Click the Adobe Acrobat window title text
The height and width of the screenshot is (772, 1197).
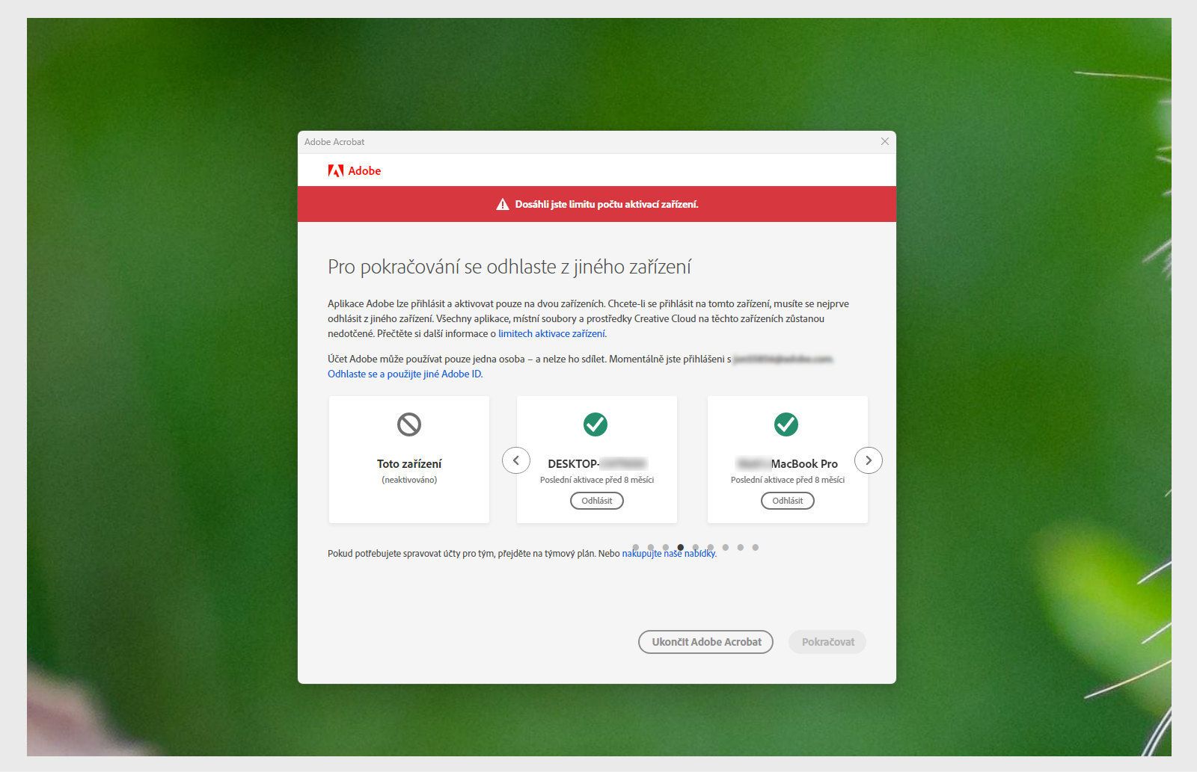point(334,142)
